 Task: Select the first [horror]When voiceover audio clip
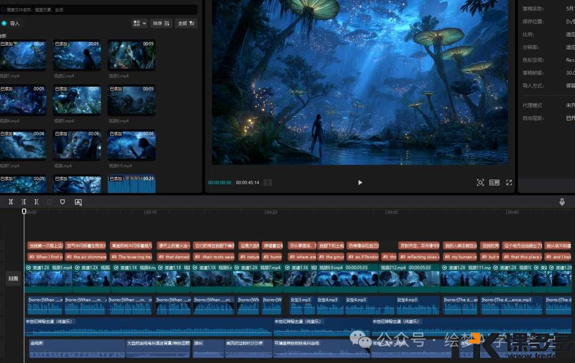[45, 306]
